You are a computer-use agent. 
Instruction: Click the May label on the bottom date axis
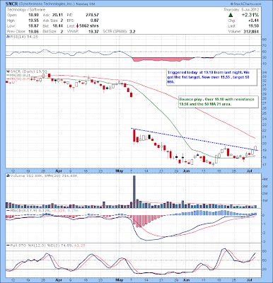[120, 280]
